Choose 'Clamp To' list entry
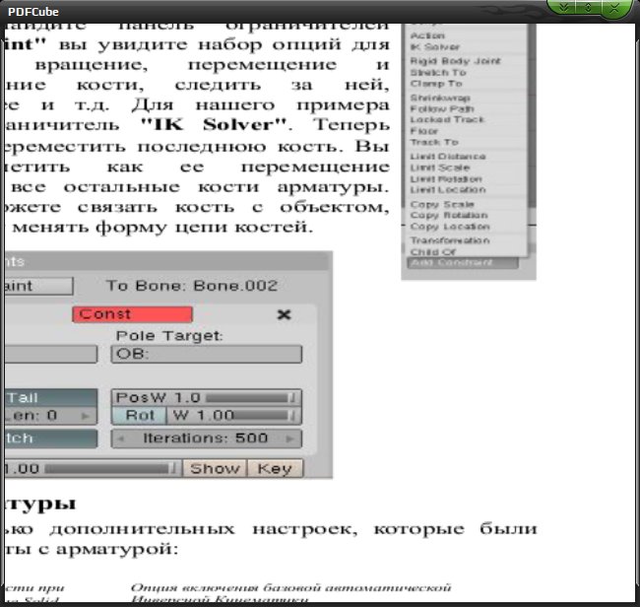Viewport: 640px width, 607px height. click(436, 84)
